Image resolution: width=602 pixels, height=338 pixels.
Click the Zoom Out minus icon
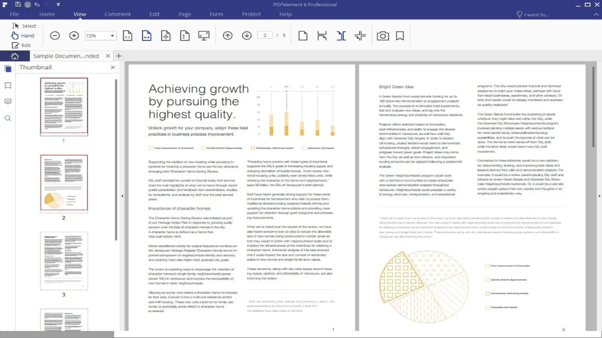pyautogui.click(x=55, y=36)
